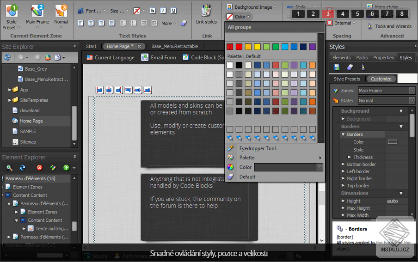Toggle italic text formatting
The height and width of the screenshot is (262, 418).
pos(163,11)
